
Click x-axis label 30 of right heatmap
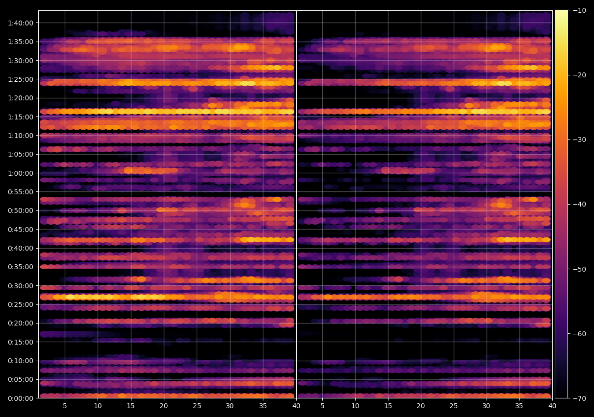[487, 406]
